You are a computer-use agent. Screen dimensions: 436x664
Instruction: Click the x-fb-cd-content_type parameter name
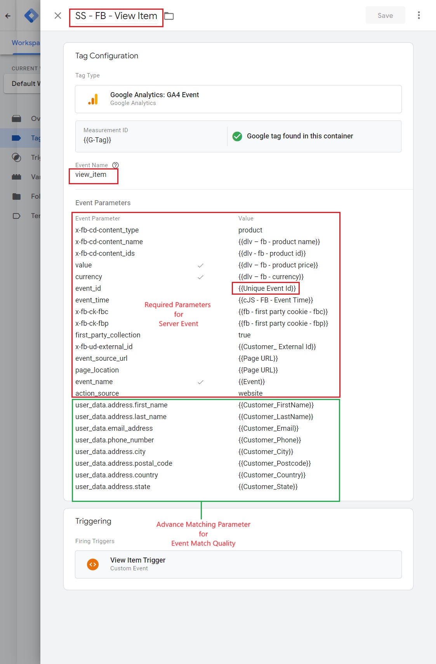(107, 230)
